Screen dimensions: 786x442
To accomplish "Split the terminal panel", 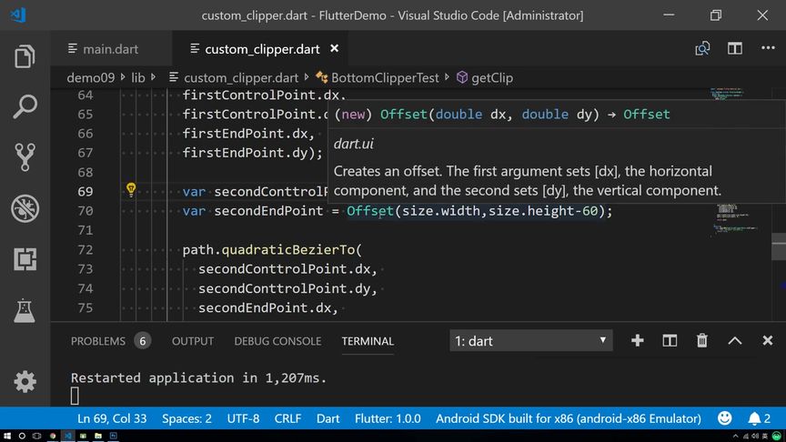I will pos(670,340).
